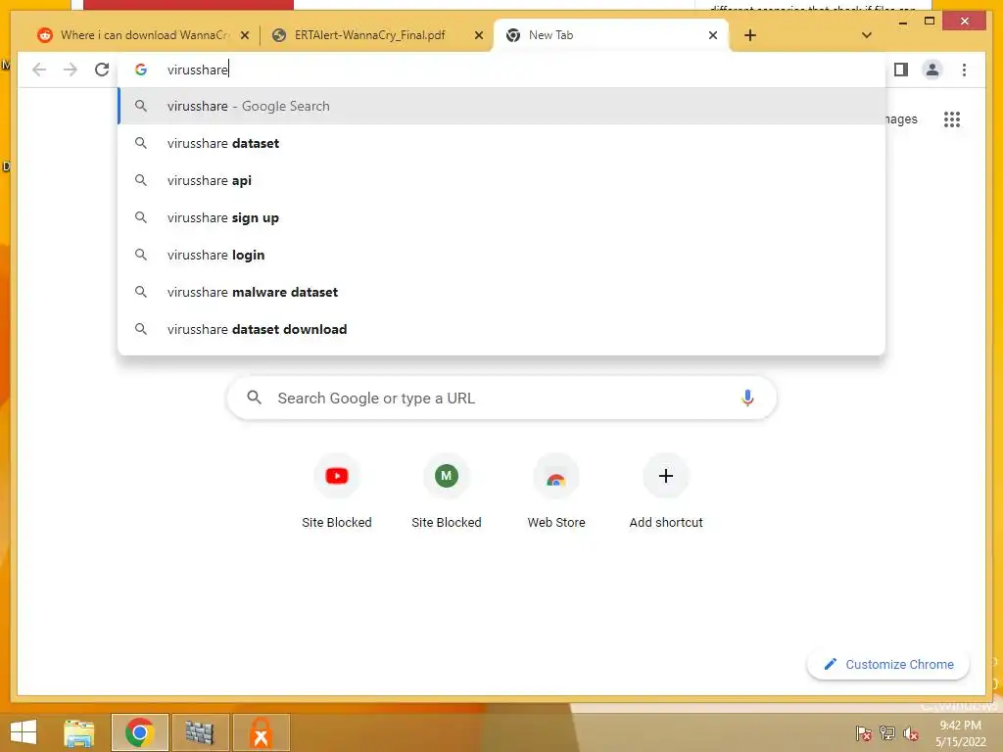
Task: Open the Windows Start button
Action: [x=24, y=732]
